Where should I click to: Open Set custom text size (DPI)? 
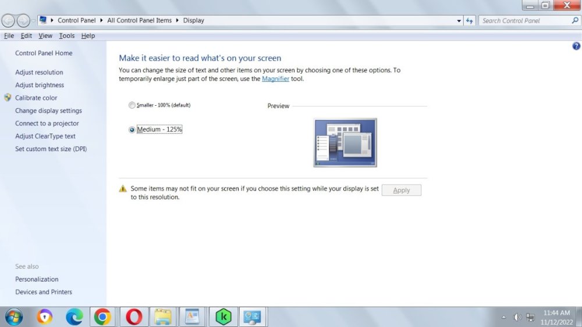tap(51, 149)
